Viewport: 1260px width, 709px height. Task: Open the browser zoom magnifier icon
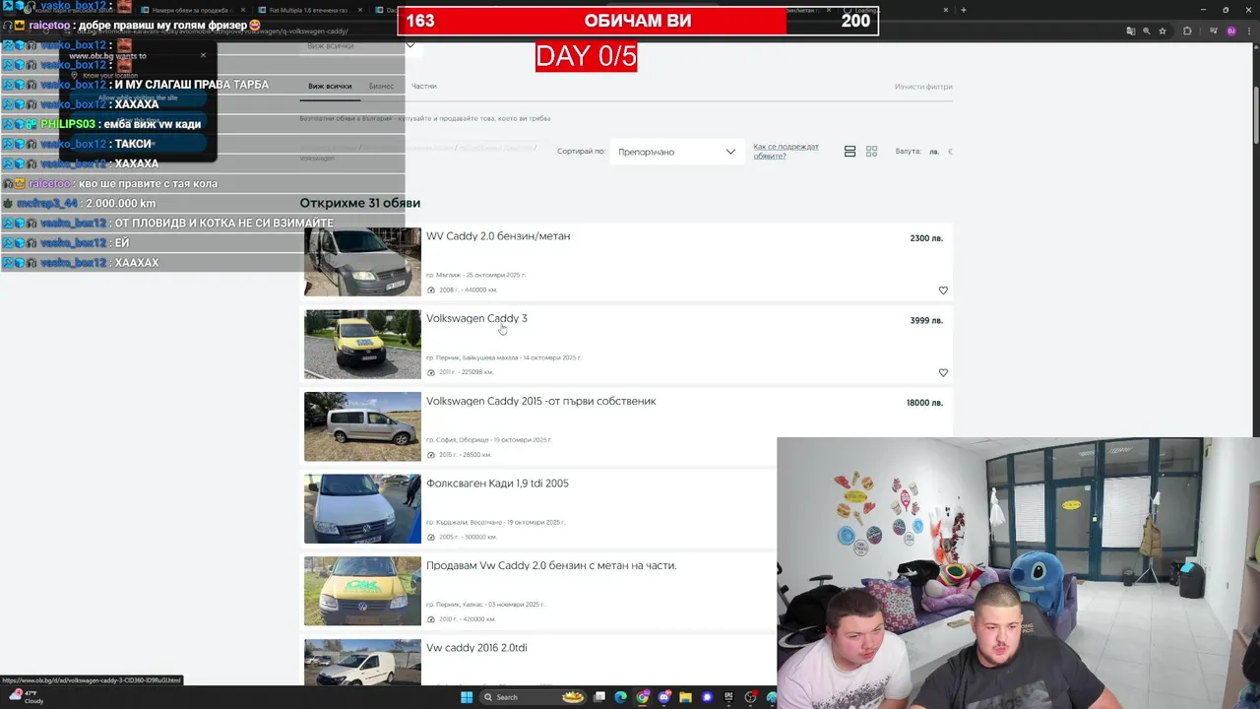click(x=1146, y=31)
